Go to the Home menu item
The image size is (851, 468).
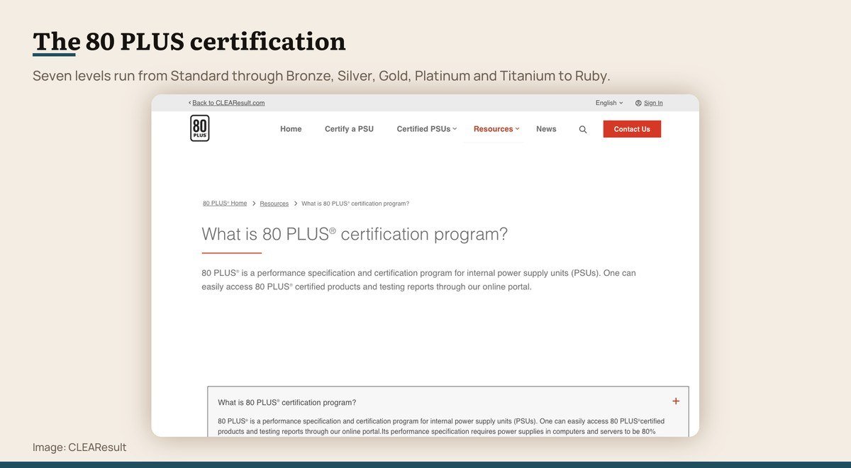click(291, 129)
